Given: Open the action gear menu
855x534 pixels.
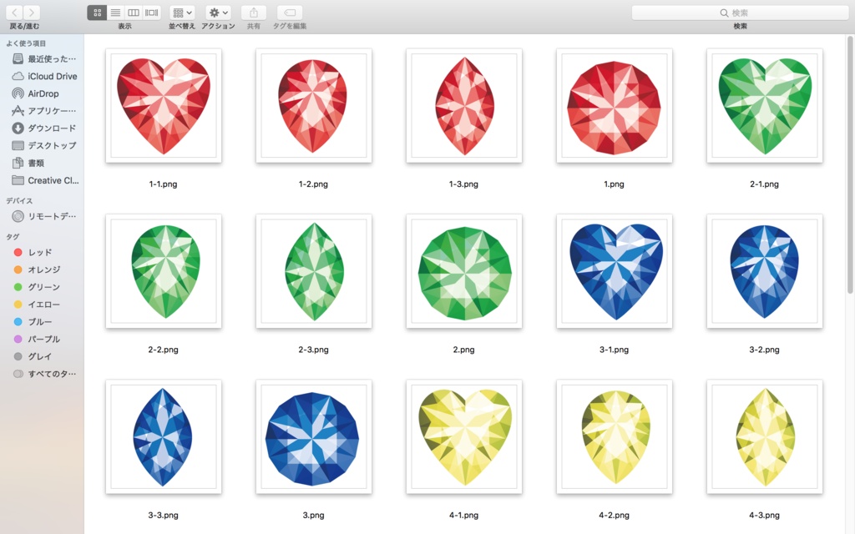Looking at the screenshot, I should click(218, 13).
